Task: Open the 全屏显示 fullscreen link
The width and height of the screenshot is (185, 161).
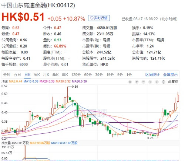Action: click(x=170, y=74)
